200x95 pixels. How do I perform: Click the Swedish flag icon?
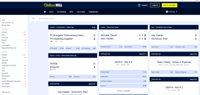(167, 12)
